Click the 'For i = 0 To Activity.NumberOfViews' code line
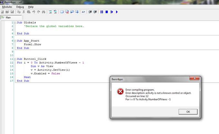 click(50, 63)
